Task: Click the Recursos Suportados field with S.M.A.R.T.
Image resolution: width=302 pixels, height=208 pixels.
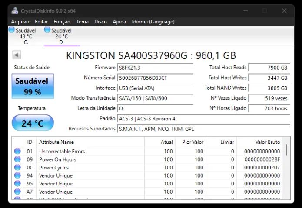Action: pyautogui.click(x=204, y=129)
